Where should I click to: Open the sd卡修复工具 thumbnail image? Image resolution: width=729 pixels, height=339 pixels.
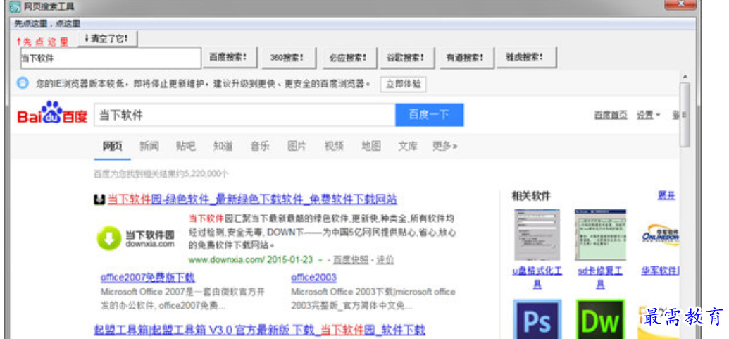tap(599, 235)
